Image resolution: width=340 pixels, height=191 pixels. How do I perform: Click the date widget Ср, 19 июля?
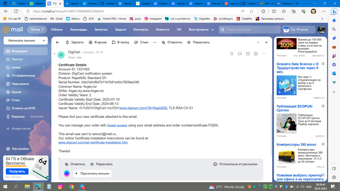click(x=299, y=30)
